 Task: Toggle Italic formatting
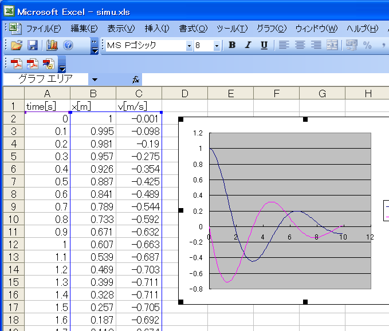point(248,45)
